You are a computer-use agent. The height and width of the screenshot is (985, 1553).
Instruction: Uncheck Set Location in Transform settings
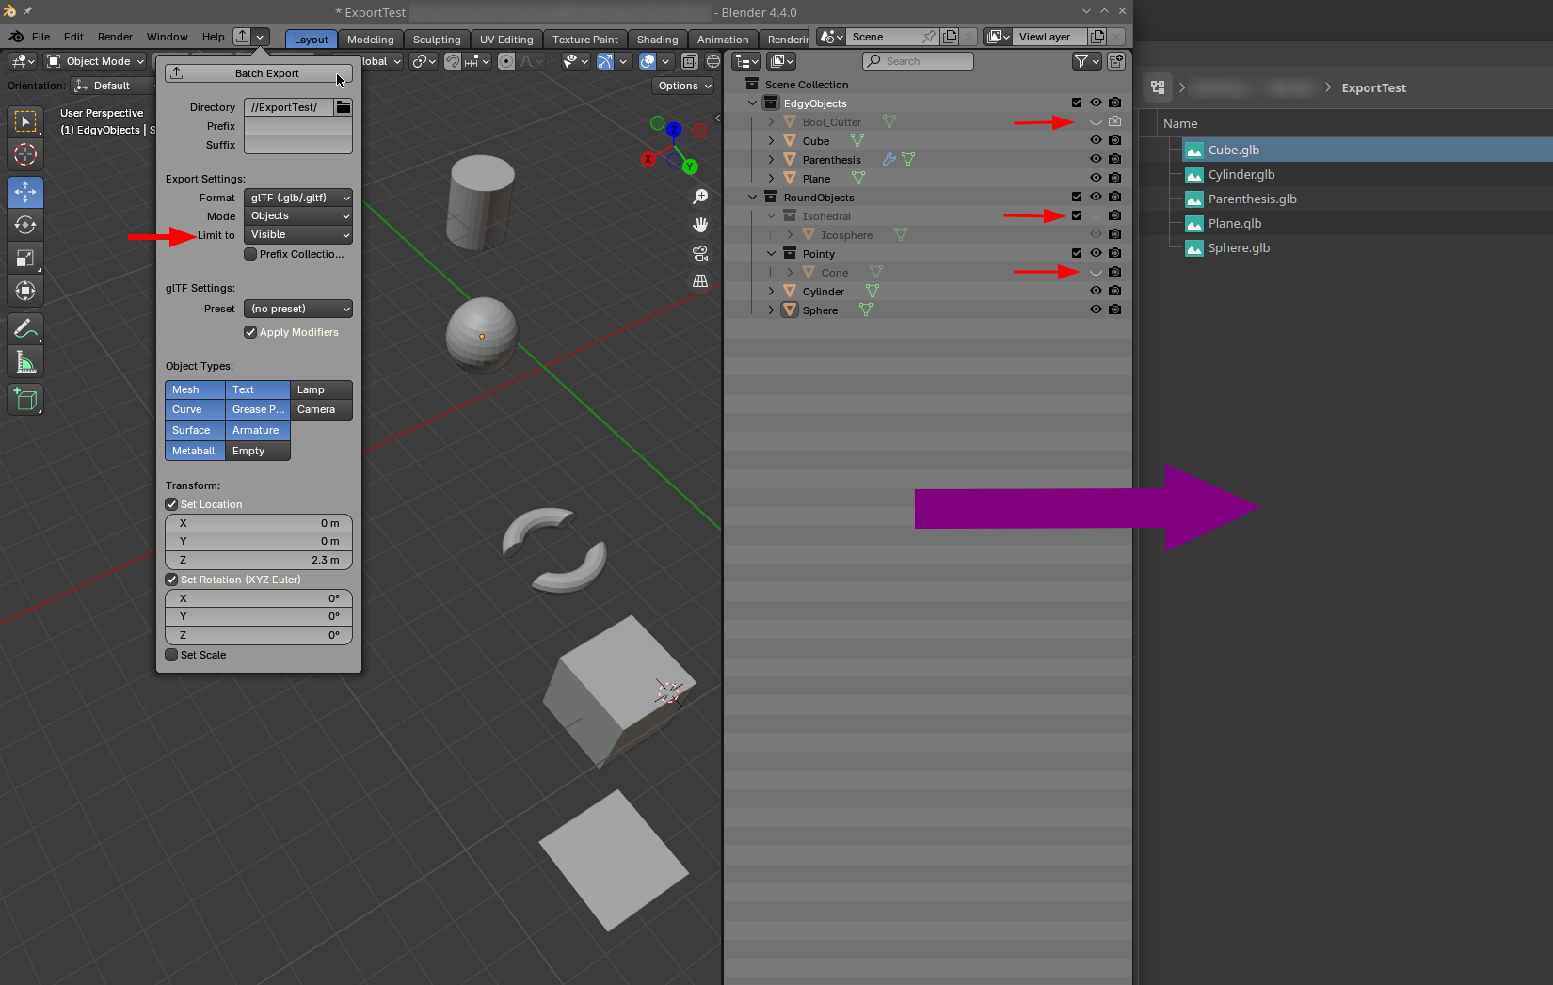point(170,504)
